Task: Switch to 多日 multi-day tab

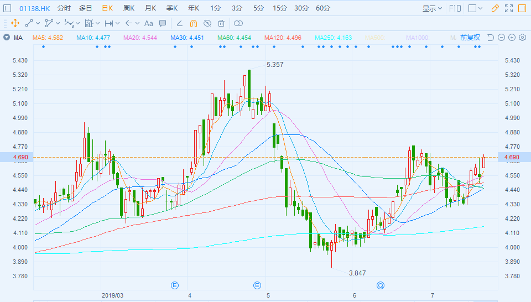Action: tap(85, 8)
